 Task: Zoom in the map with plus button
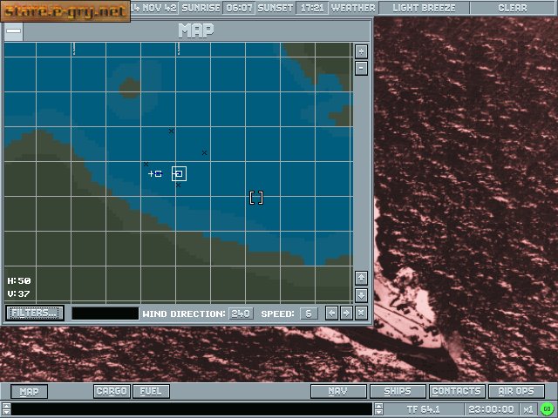[361, 51]
